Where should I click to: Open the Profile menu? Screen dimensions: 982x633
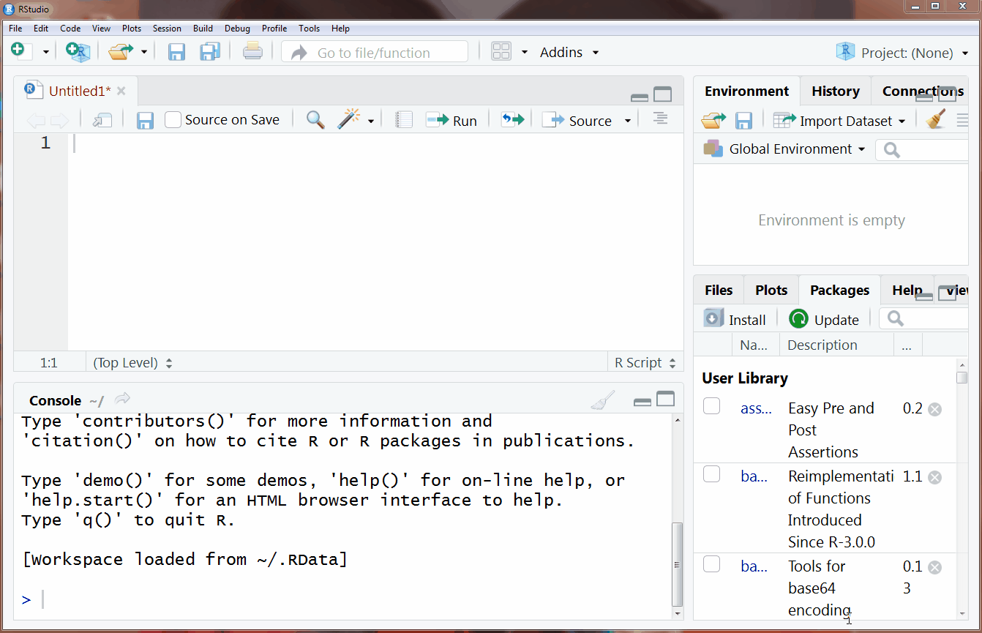pyautogui.click(x=274, y=29)
